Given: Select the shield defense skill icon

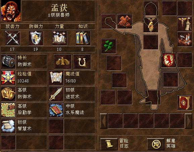Looking at the screenshot, I should [36, 38].
